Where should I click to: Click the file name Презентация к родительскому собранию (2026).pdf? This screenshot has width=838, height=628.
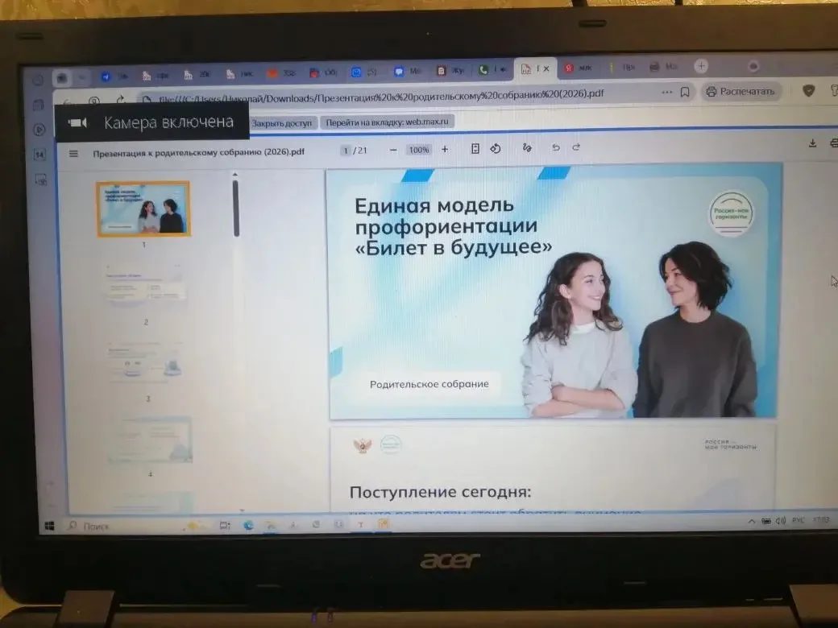coord(199,152)
